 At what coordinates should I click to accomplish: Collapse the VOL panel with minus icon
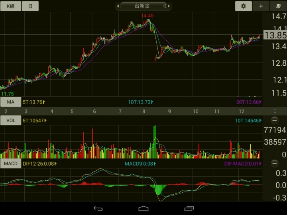(274, 120)
